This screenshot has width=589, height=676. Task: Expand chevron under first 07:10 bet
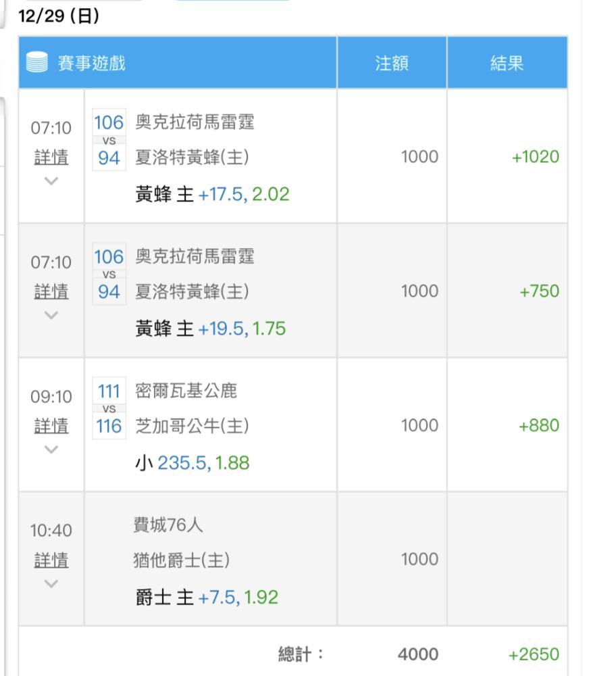point(51,180)
